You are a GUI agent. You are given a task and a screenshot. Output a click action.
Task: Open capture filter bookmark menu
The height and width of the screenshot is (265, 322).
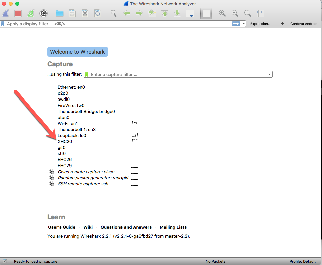[87, 74]
